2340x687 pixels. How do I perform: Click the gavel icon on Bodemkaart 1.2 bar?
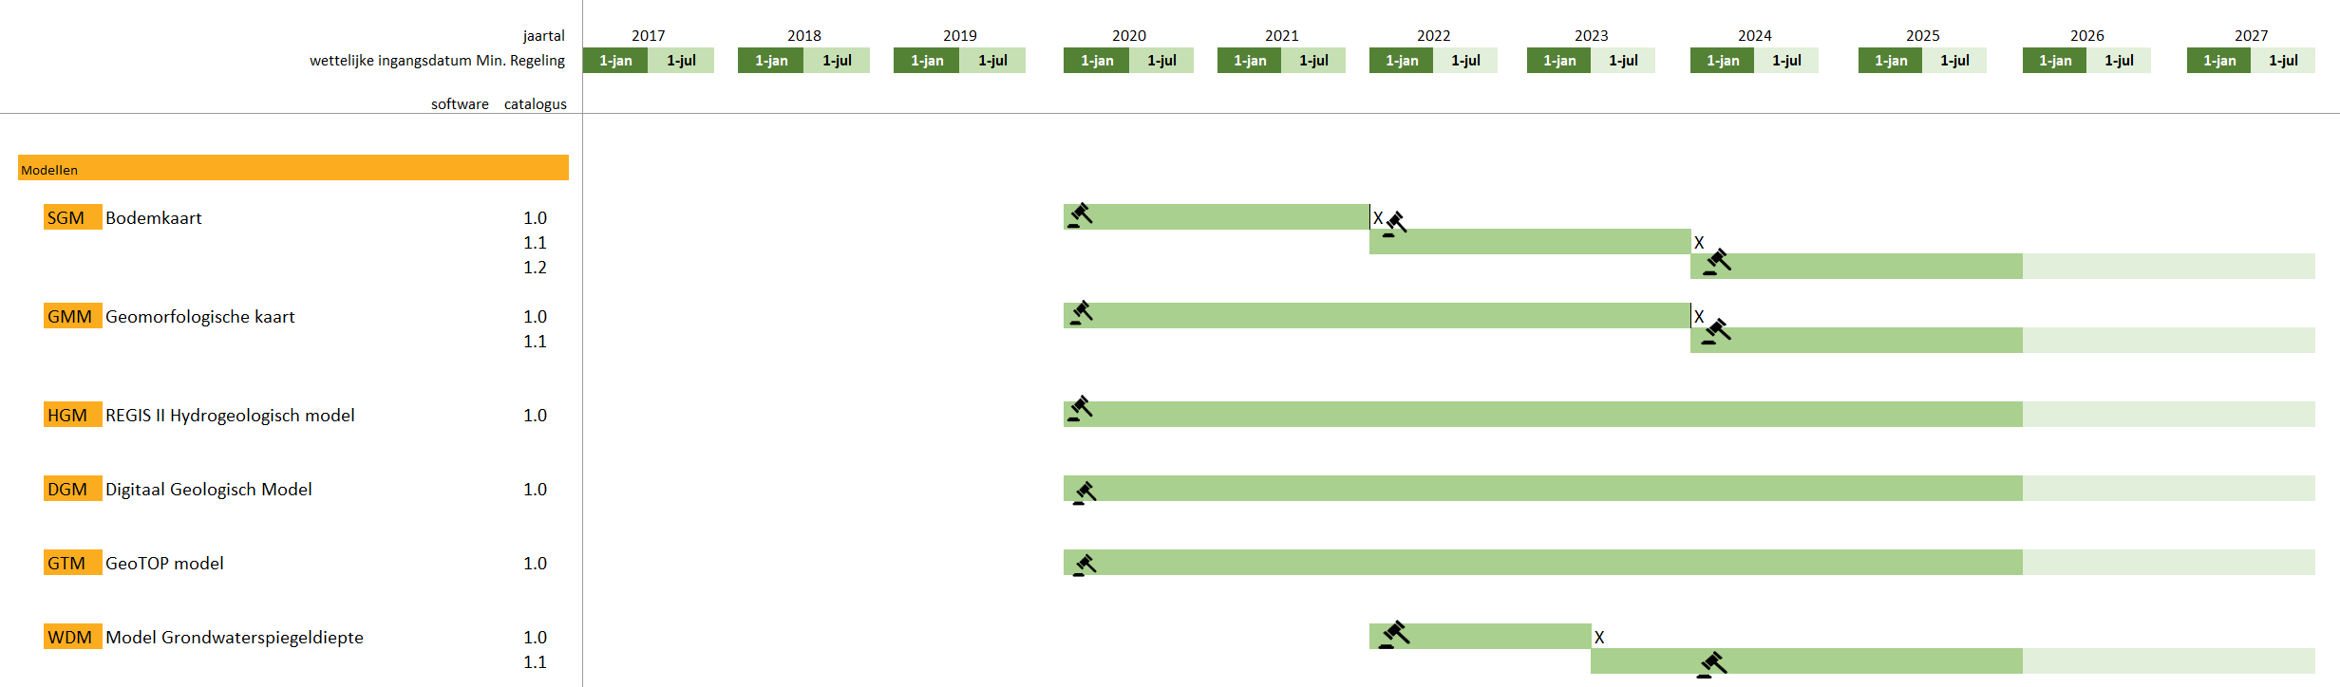(1717, 262)
